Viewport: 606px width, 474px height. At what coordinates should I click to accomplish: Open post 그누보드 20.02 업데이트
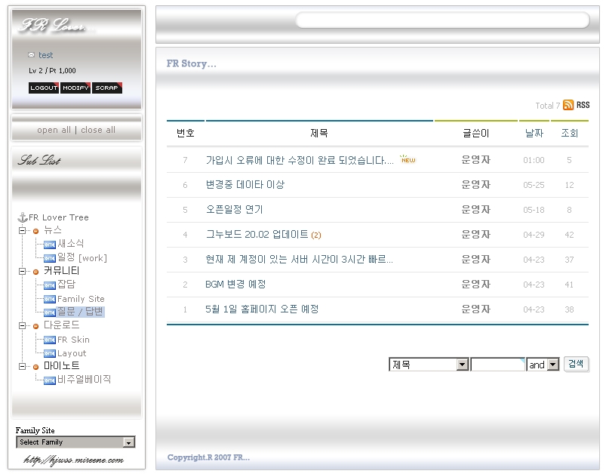coord(257,234)
